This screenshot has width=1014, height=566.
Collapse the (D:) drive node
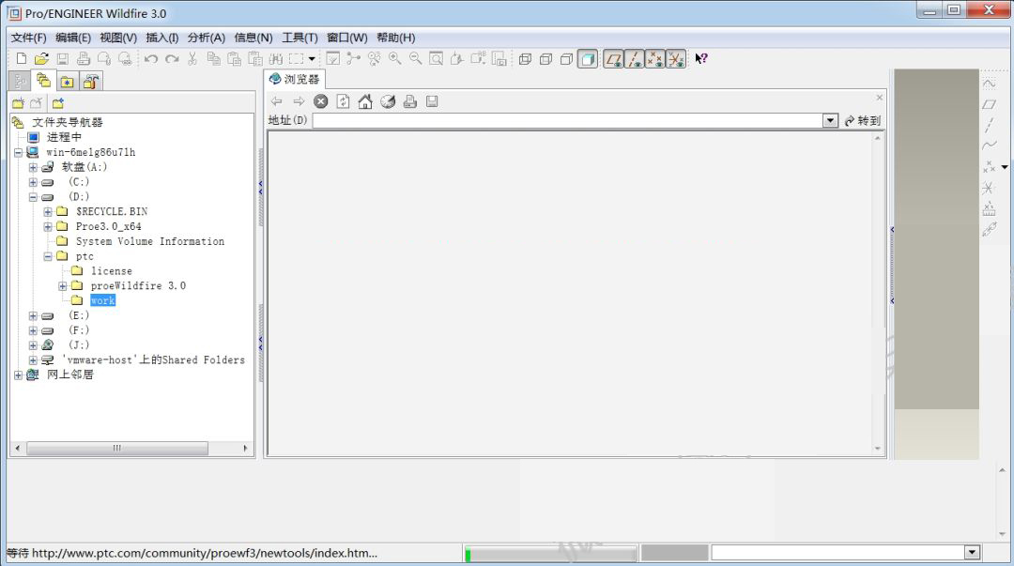coord(33,197)
